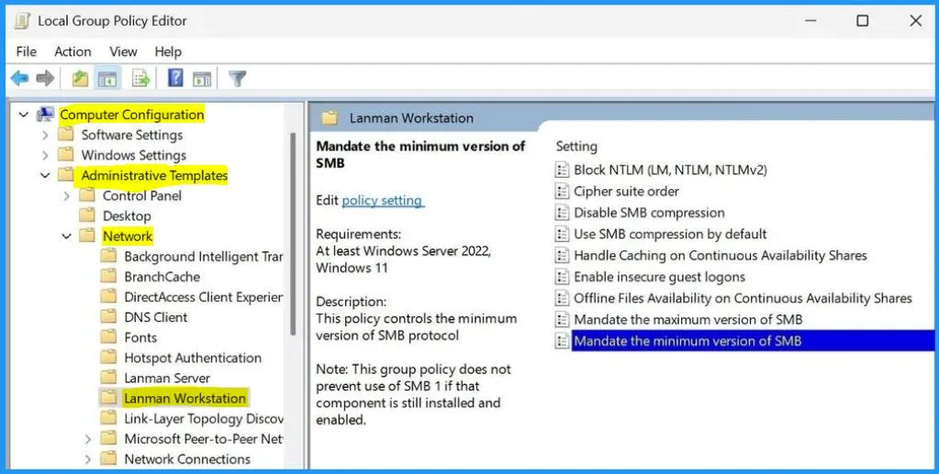
Task: Select Offline Files Availability on Continuous Availability Shares
Action: [x=743, y=298]
